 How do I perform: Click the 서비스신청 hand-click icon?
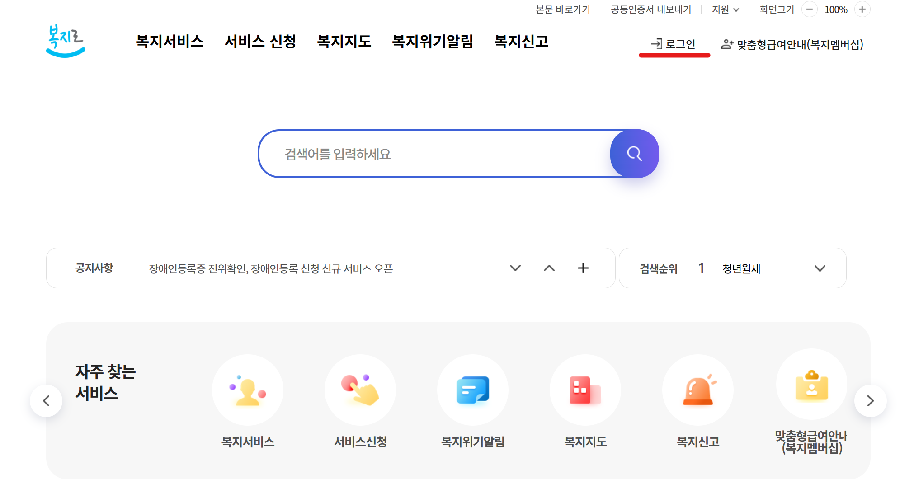[360, 390]
